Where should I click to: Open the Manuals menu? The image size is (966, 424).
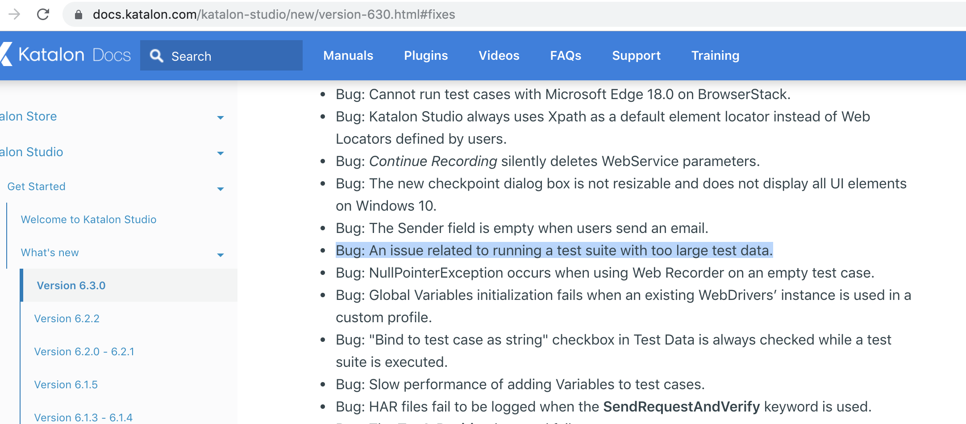click(348, 55)
